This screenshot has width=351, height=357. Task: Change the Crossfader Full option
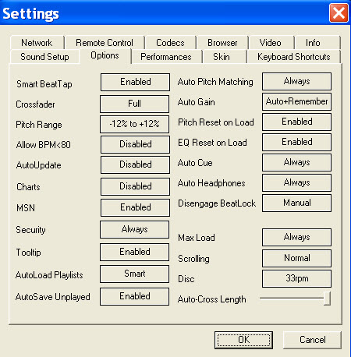pos(135,104)
